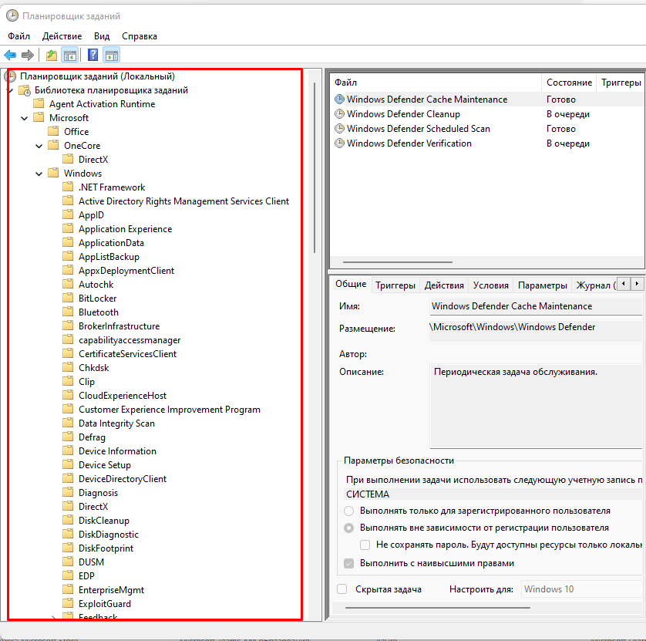
Task: Toggle the Show/Hide Action Pane toolbar icon
Action: click(112, 55)
